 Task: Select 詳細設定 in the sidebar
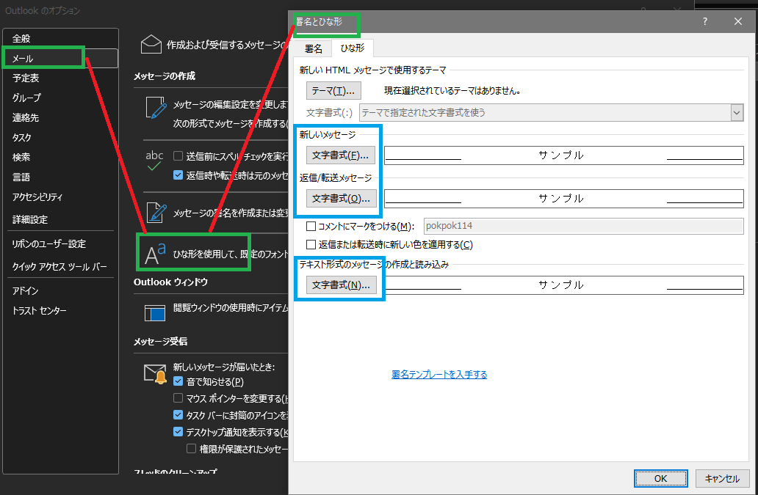(x=60, y=219)
